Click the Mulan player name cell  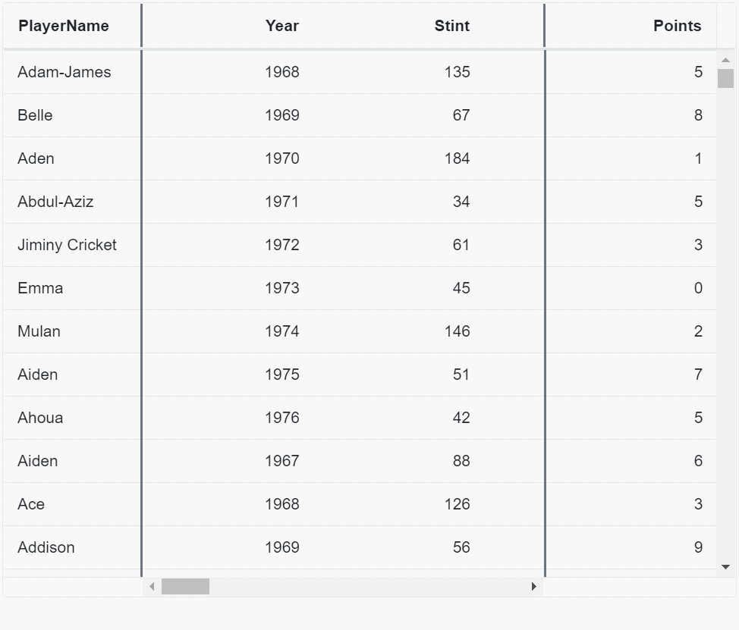click(x=39, y=331)
